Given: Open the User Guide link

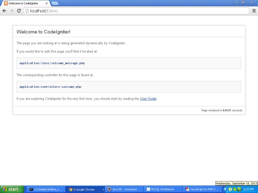Looking at the screenshot, I should 148,99.
